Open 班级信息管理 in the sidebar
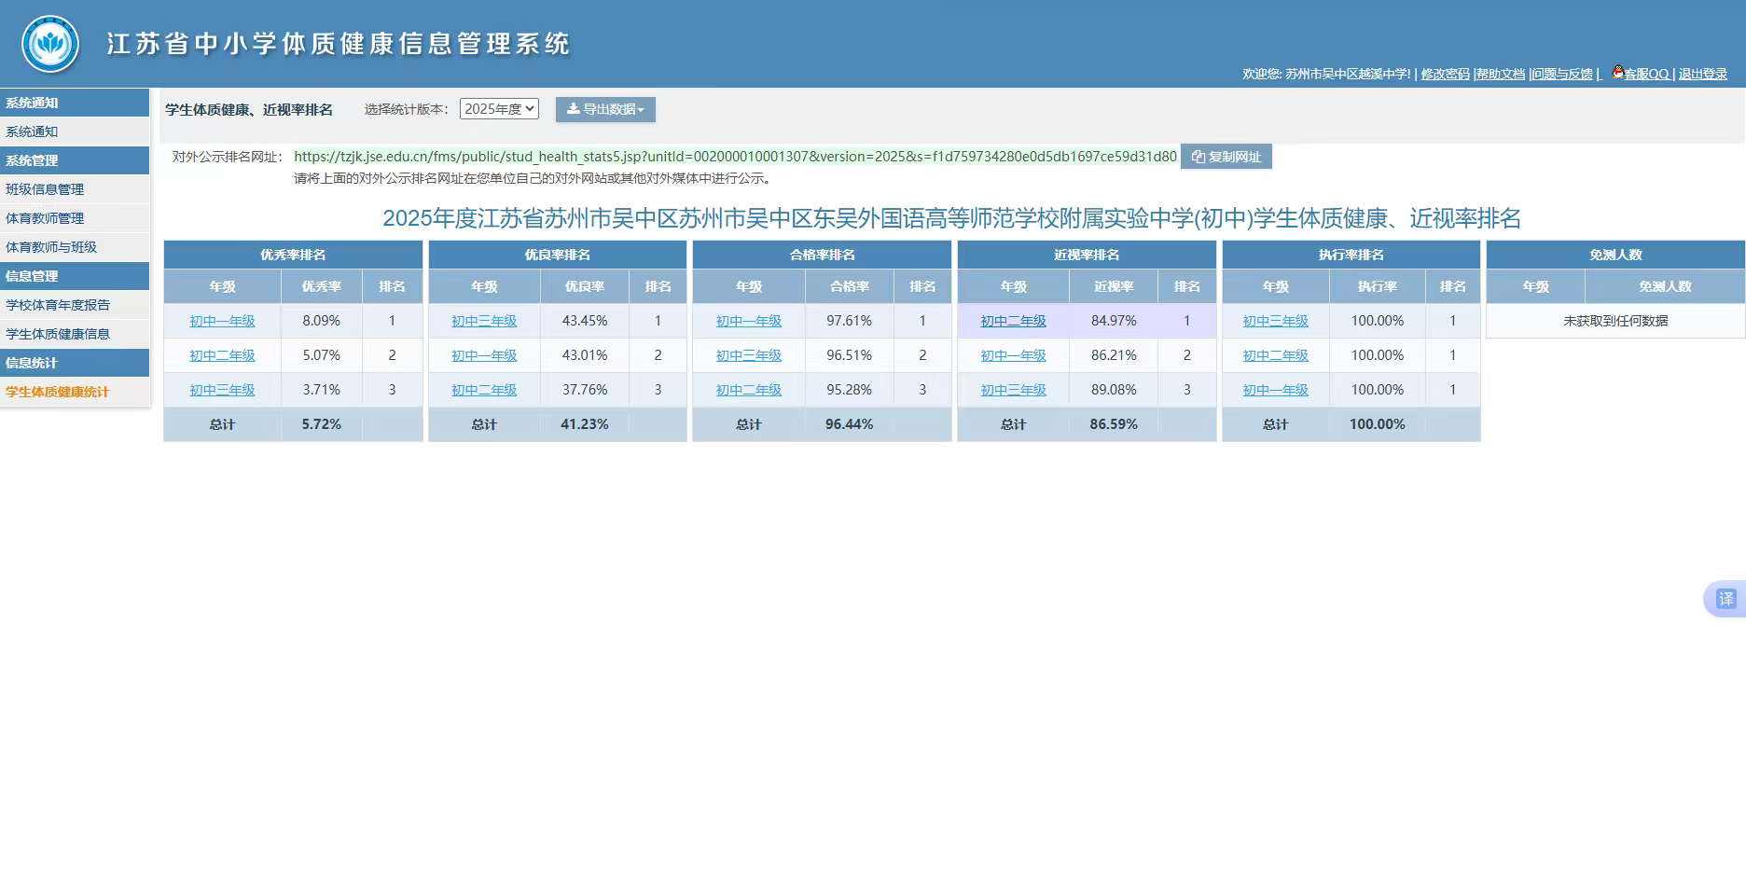 coord(45,189)
